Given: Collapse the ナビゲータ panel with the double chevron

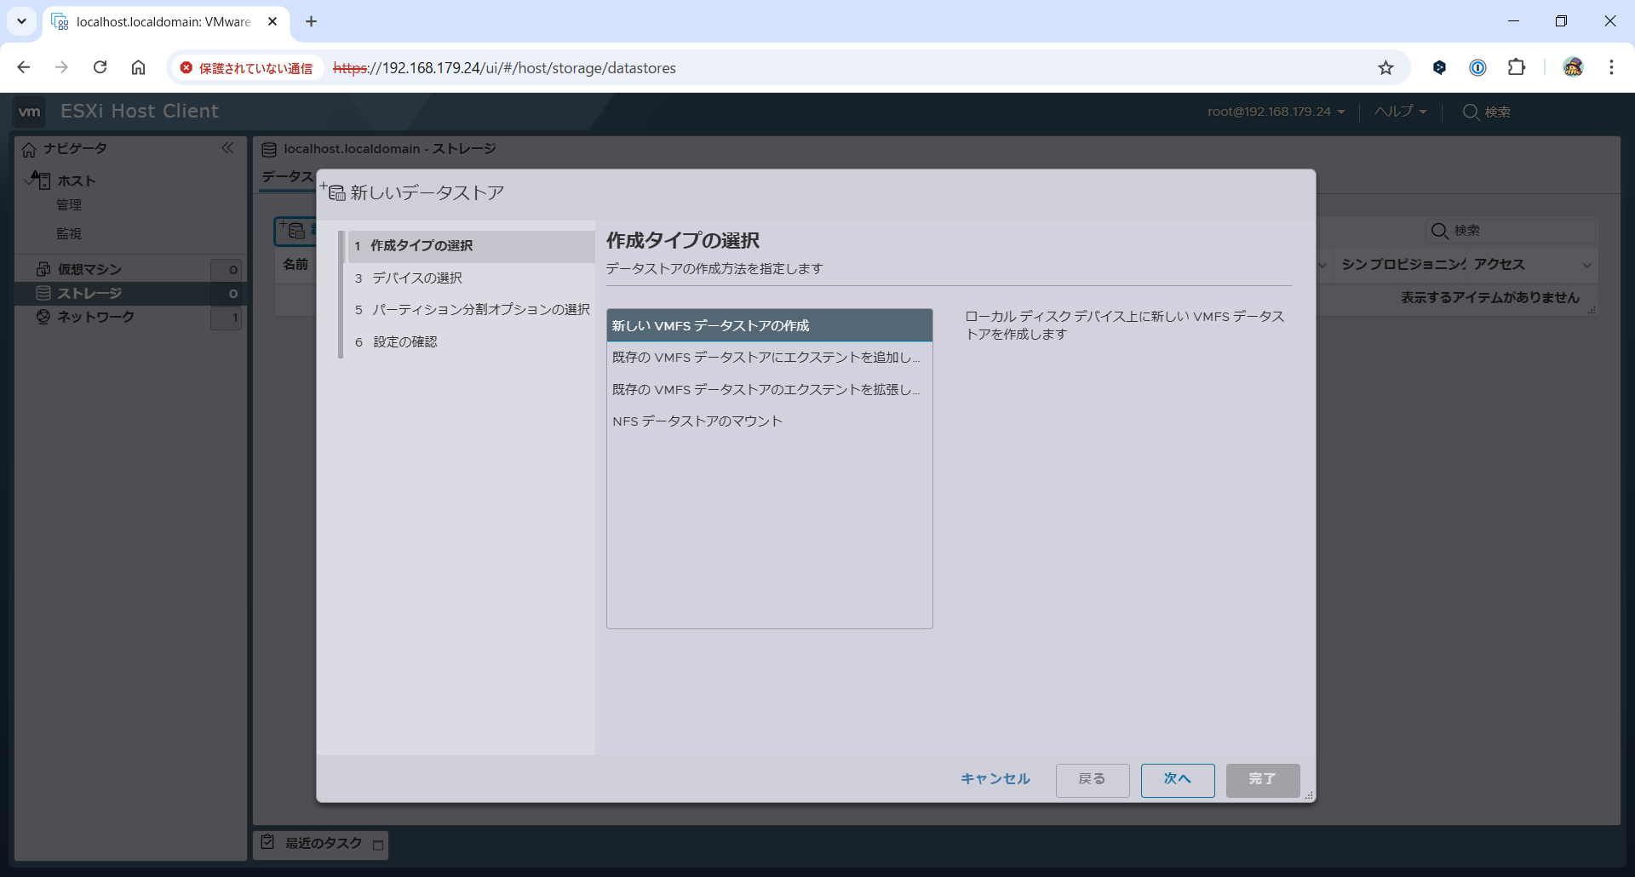Looking at the screenshot, I should [227, 148].
